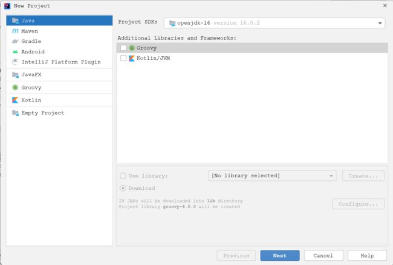
Task: Click the Gradle elephant icon
Action: [x=15, y=41]
